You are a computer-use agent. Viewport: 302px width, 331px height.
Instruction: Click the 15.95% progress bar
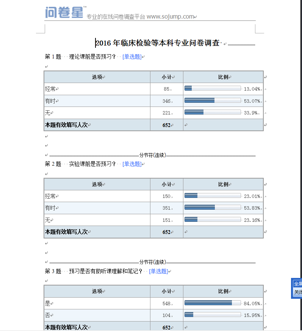click(x=213, y=315)
